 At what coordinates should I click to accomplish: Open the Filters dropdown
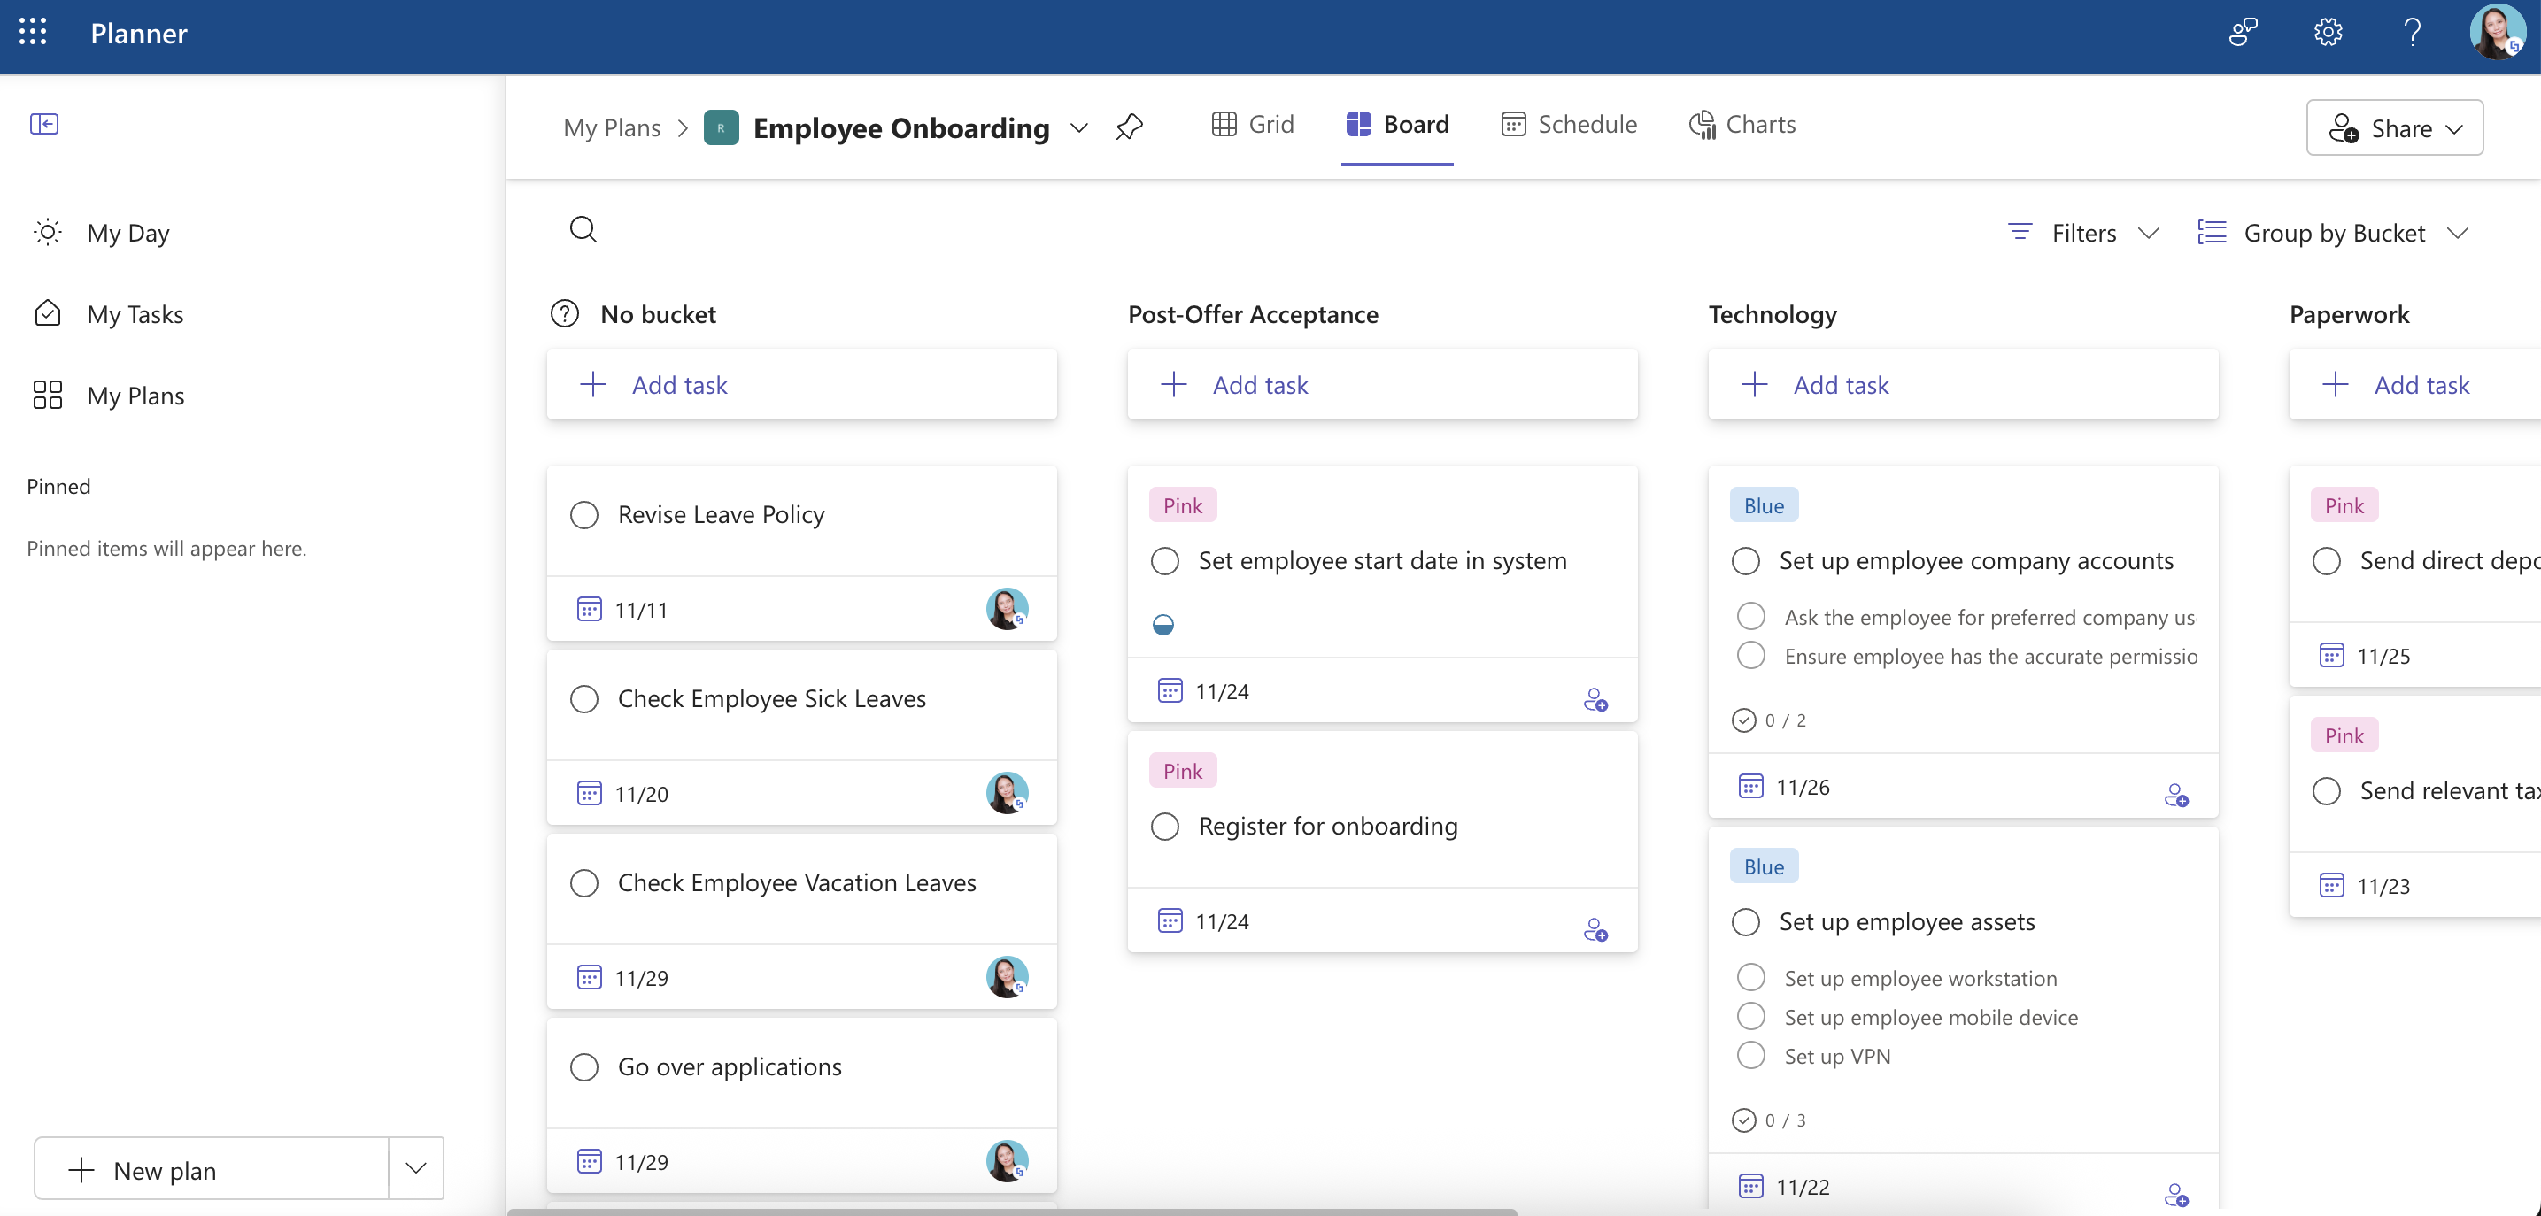pyautogui.click(x=2081, y=232)
